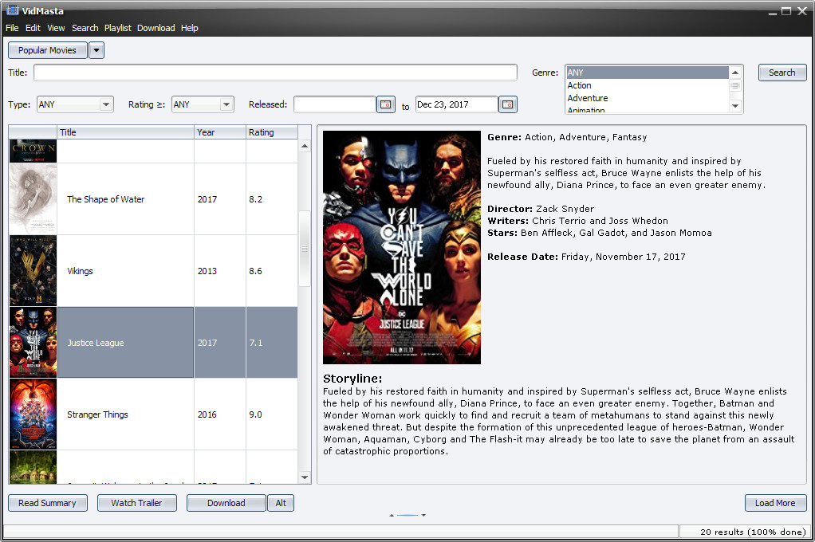The height and width of the screenshot is (542, 815).
Task: Click The Crown poster thumbnail
Action: 33,151
